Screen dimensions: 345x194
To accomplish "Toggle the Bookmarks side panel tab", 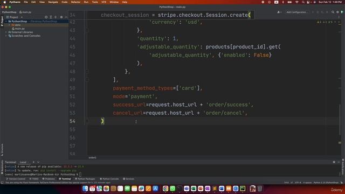I will 2,167.
